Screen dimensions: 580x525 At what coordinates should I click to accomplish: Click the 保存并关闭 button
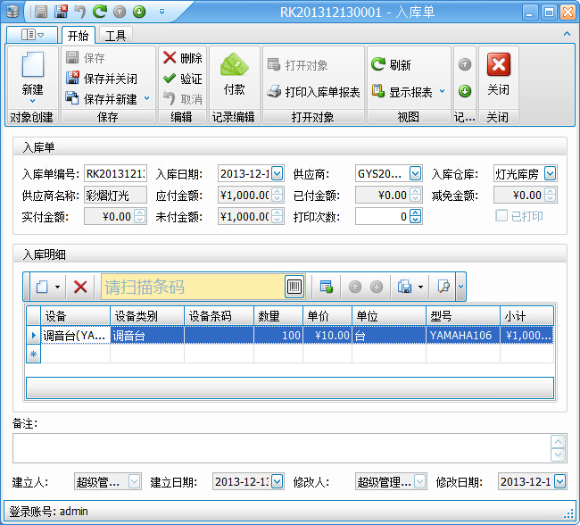point(101,79)
